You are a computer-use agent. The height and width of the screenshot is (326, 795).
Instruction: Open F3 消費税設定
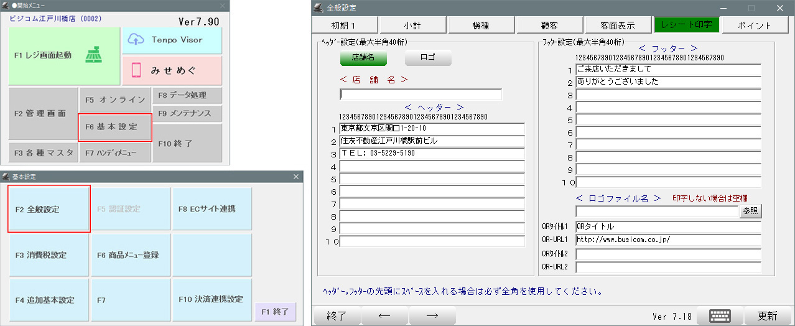(x=49, y=255)
